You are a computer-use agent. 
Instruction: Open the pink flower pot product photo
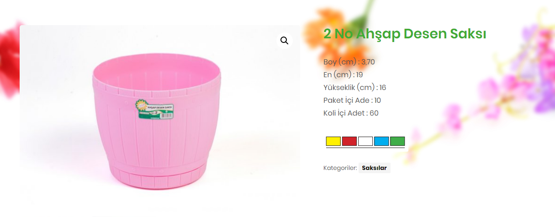click(x=160, y=114)
